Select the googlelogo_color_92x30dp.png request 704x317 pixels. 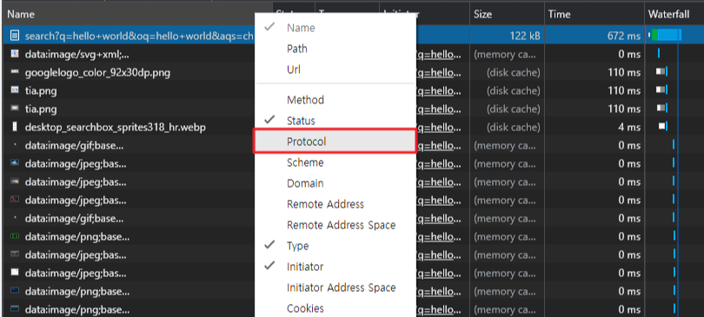click(x=97, y=73)
